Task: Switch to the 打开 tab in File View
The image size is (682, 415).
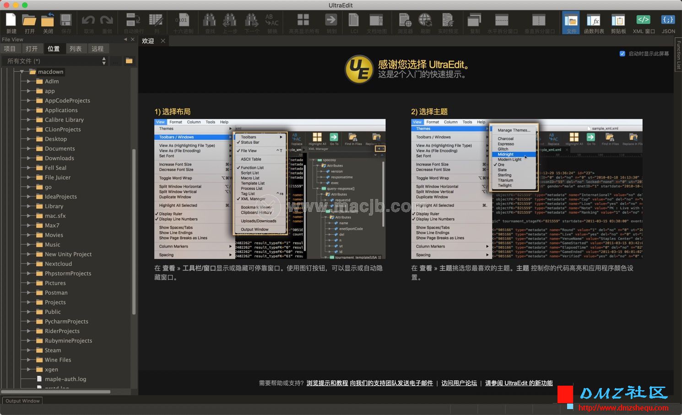Action: click(32, 49)
